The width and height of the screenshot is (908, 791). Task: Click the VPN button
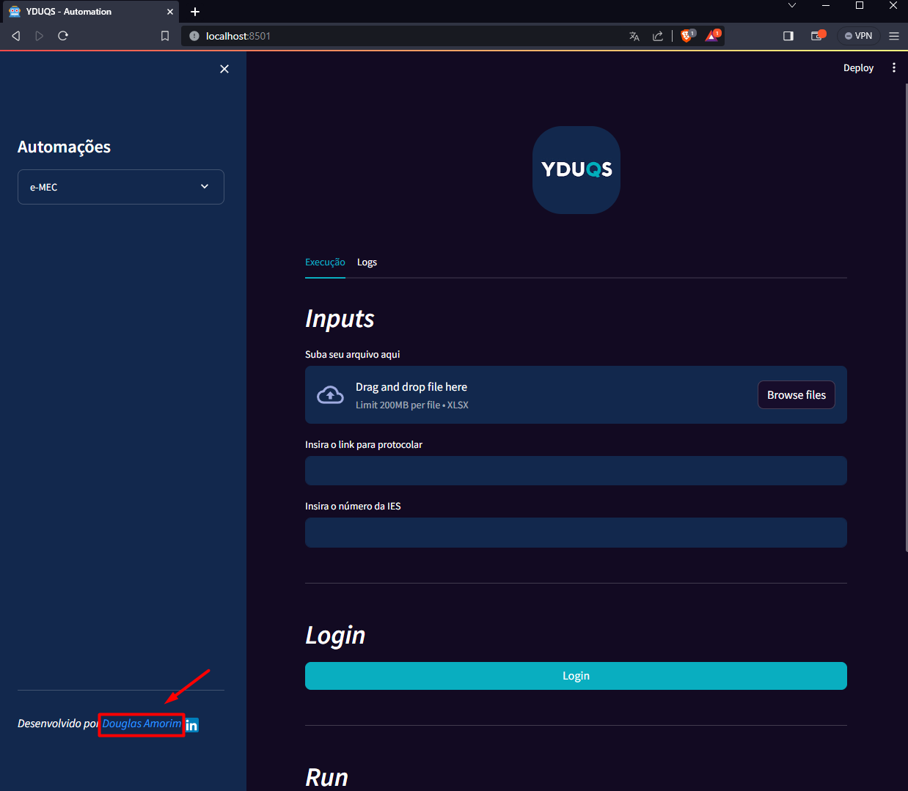point(858,36)
